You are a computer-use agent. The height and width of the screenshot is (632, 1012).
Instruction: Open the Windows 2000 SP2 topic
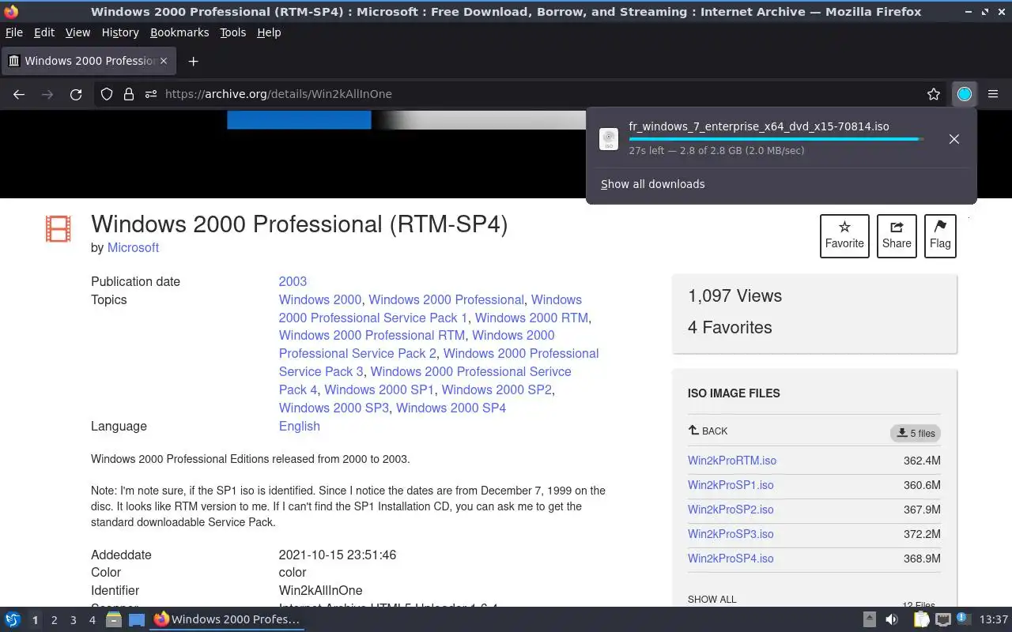click(x=497, y=389)
